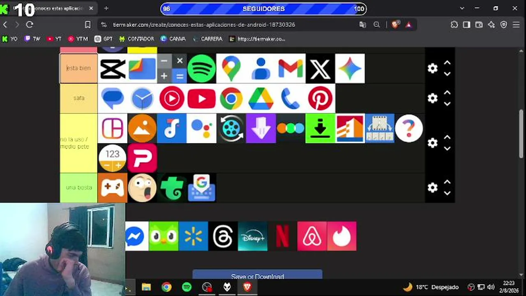Screen dimensions: 526x296
Task: Open settings gear for 'esta bien' tier
Action: [x=432, y=68]
